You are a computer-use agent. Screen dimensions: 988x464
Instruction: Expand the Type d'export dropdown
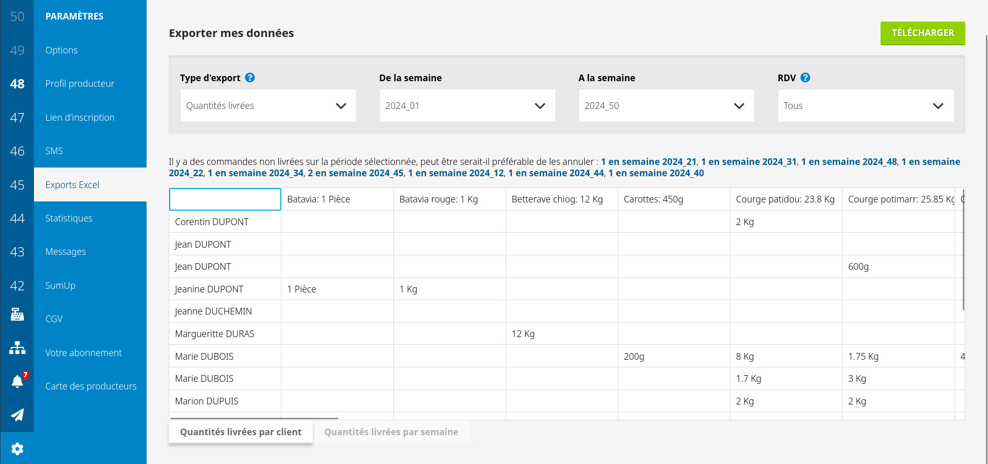[x=268, y=106]
